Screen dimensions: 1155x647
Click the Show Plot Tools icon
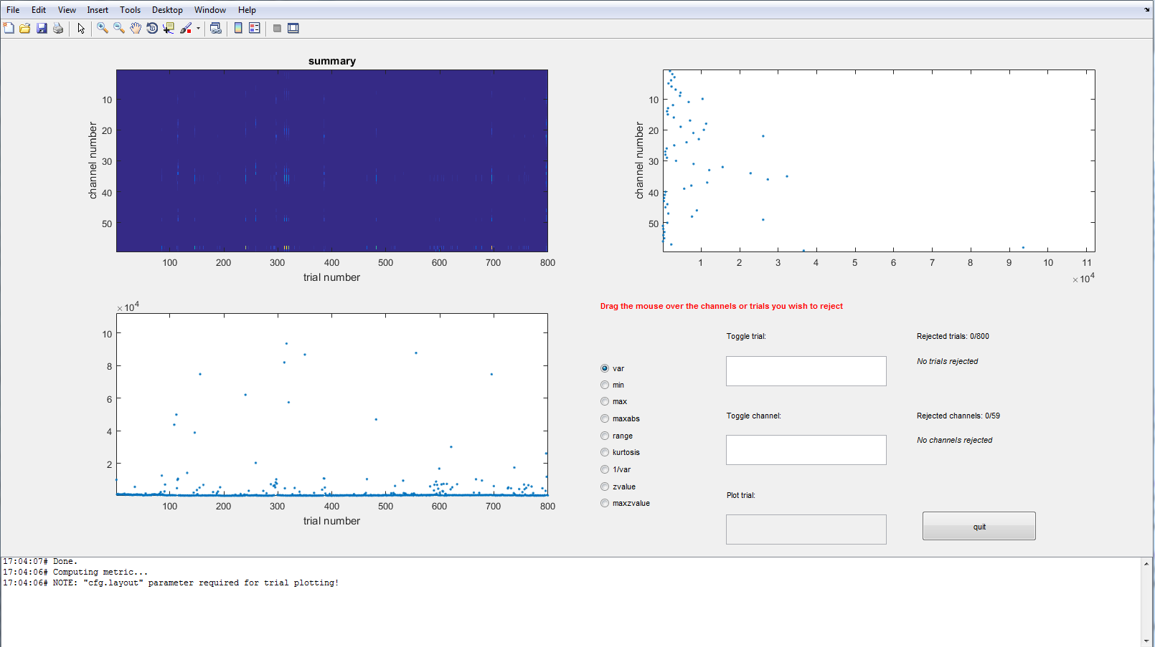tap(293, 28)
